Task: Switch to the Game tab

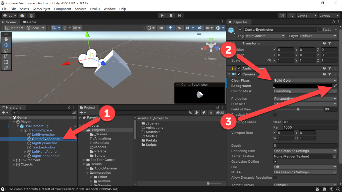Action: 29,22
